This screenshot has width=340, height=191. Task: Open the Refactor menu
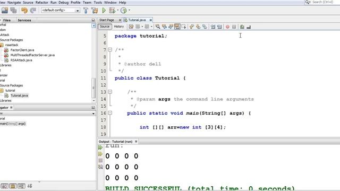(41, 2)
